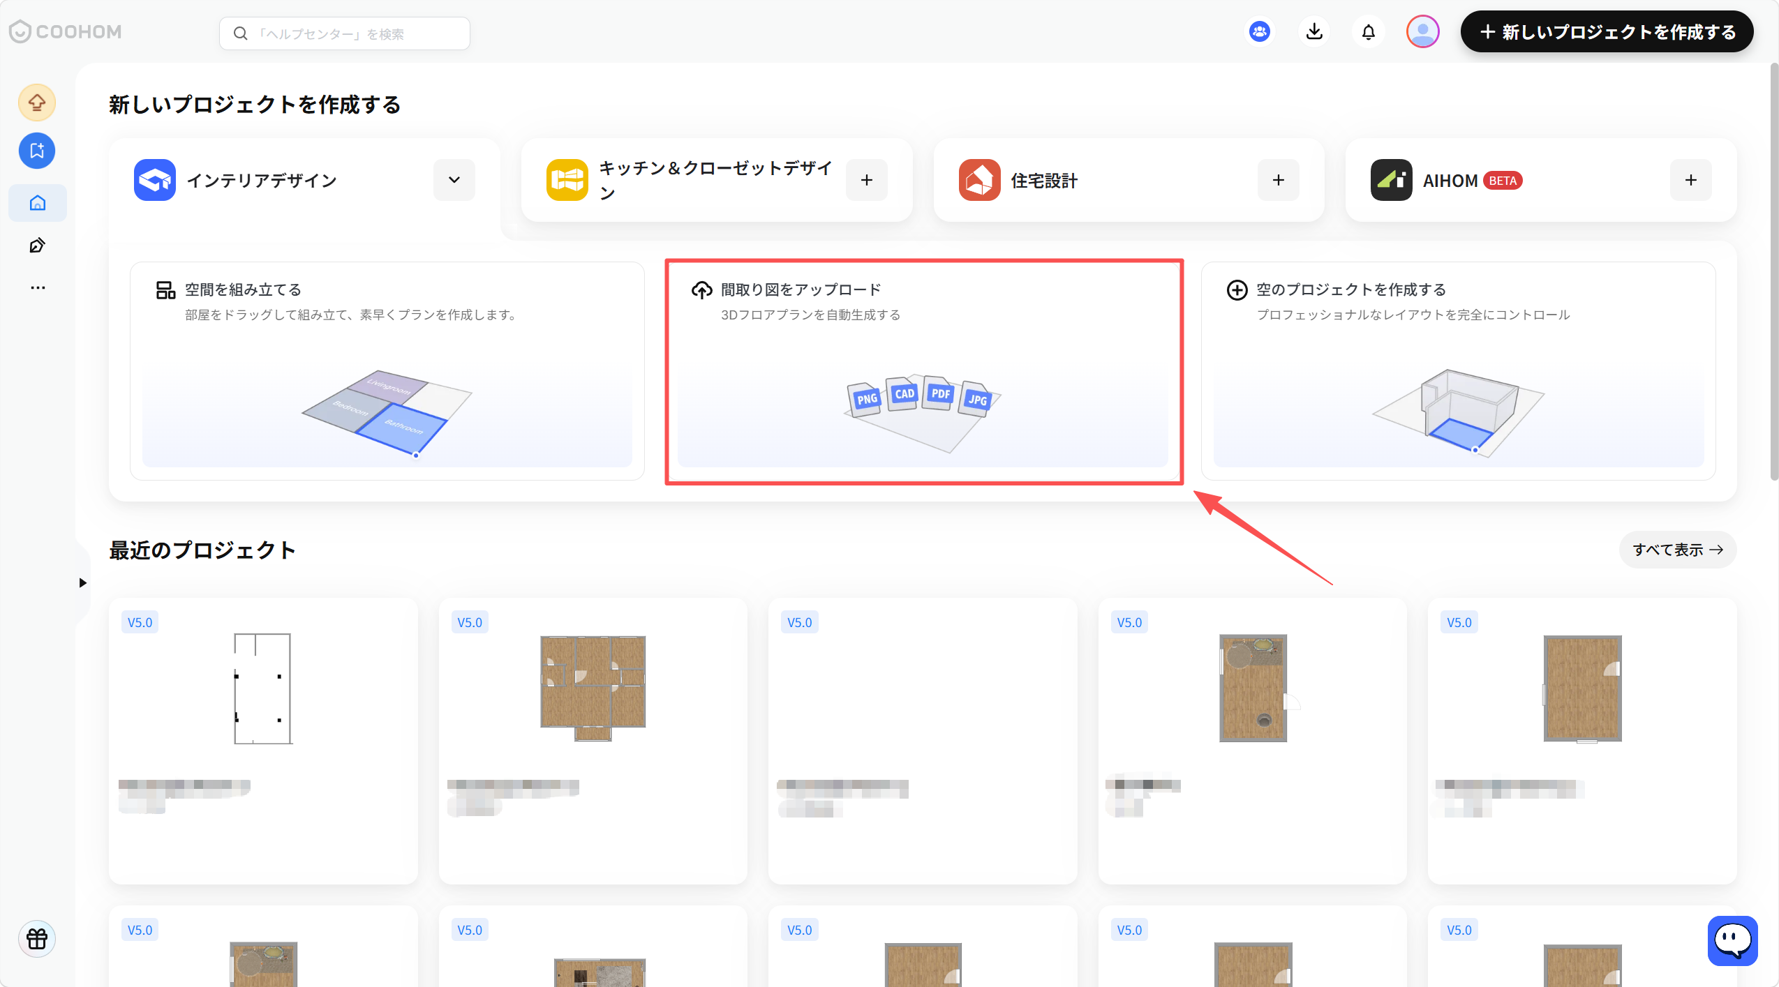
Task: Click plus on the 住宅設計 card
Action: coord(1279,180)
